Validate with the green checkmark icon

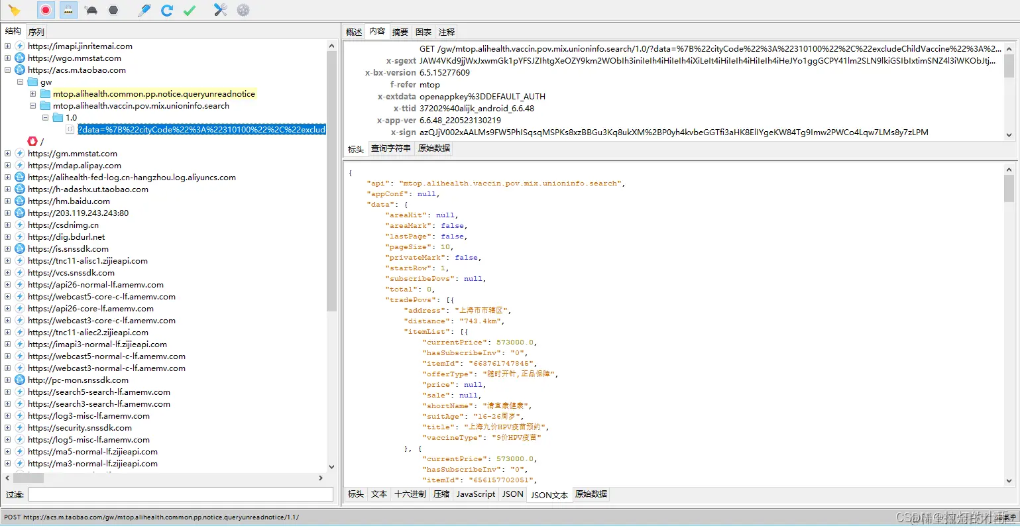[x=190, y=10]
